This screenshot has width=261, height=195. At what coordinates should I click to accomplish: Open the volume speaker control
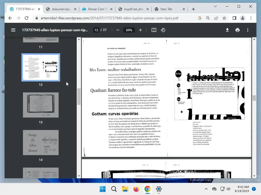228,189
